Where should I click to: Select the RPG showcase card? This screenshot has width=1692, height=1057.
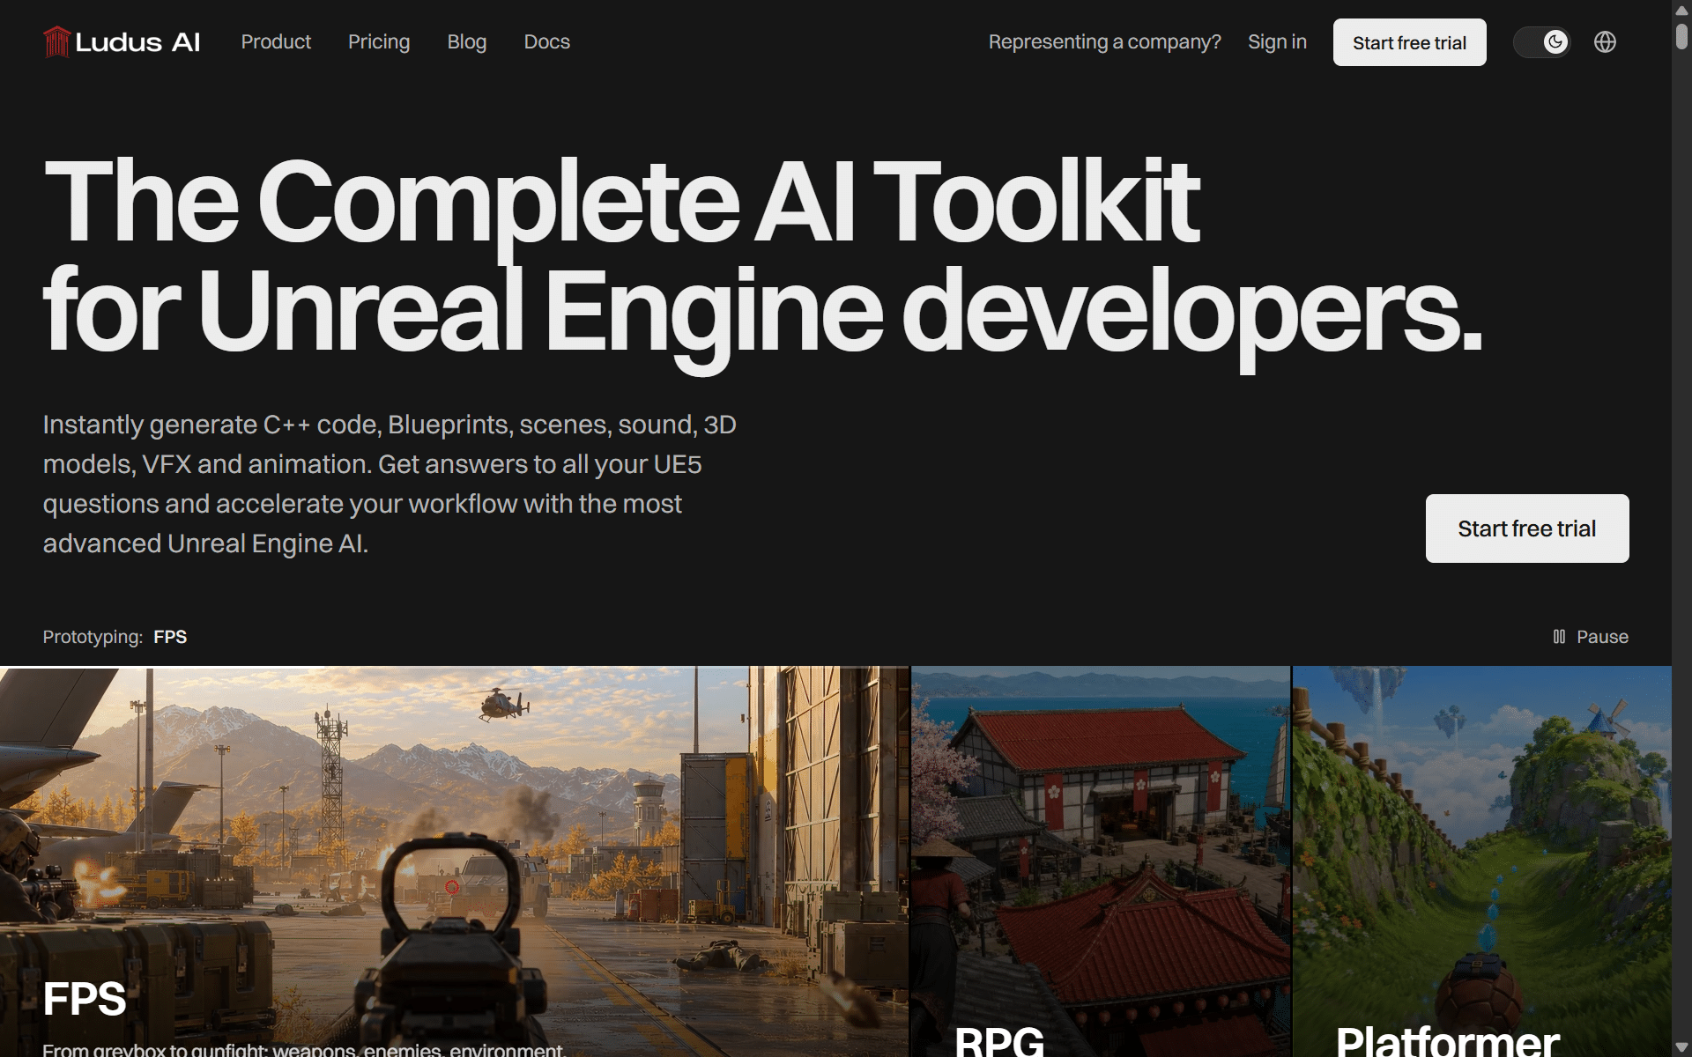pyautogui.click(x=1100, y=861)
